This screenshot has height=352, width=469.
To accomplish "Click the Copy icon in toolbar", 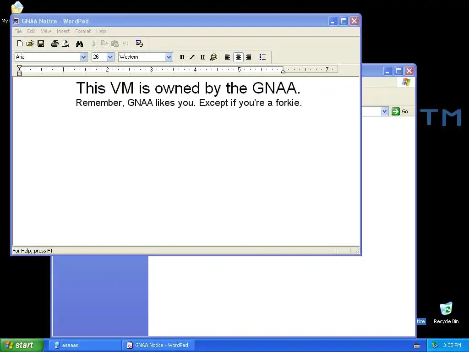I will tap(104, 44).
